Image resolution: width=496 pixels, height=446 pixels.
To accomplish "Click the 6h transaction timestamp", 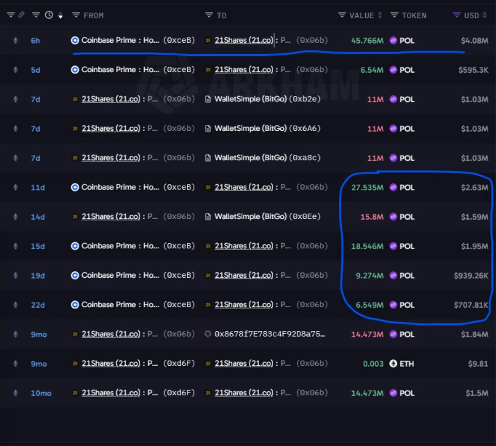I will click(x=35, y=41).
